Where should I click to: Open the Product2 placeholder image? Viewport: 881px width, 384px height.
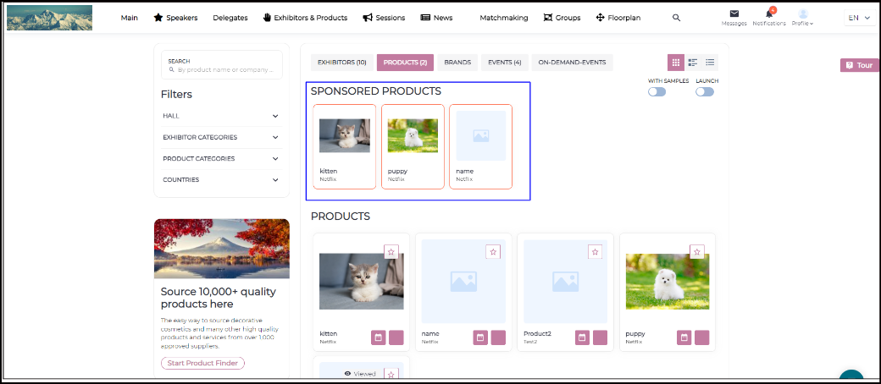[x=565, y=282]
